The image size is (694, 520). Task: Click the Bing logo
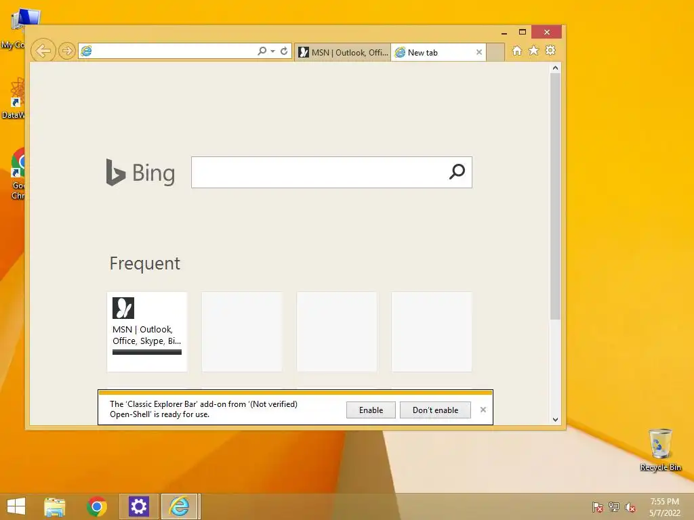coord(141,173)
